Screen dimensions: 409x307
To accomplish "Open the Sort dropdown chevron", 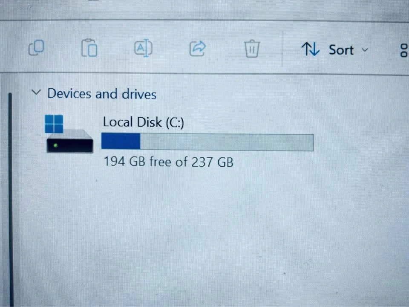I will click(365, 49).
